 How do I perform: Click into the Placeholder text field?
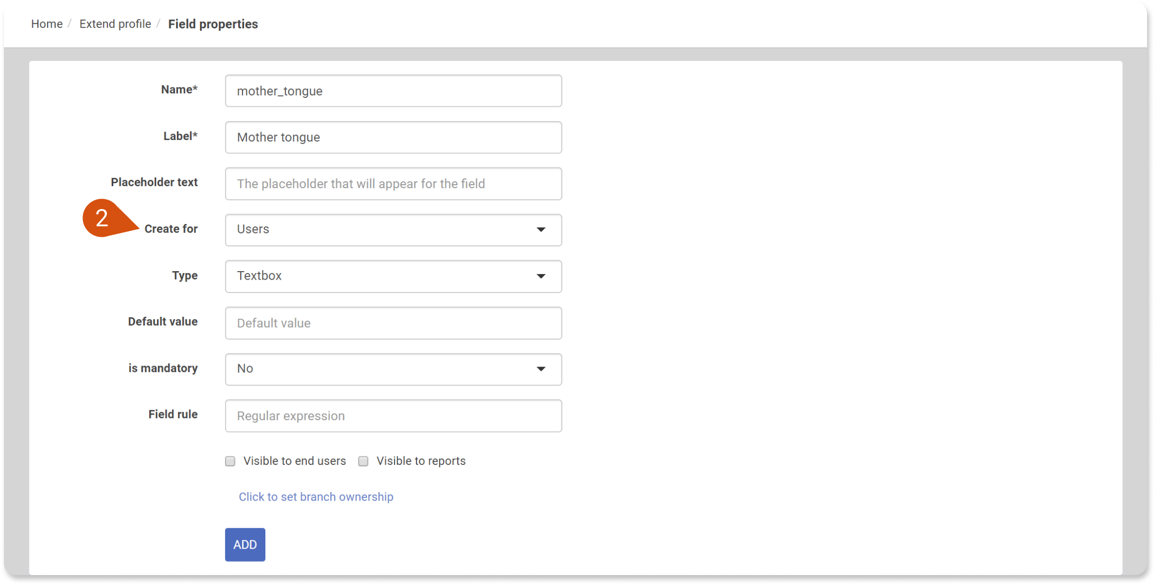click(393, 184)
